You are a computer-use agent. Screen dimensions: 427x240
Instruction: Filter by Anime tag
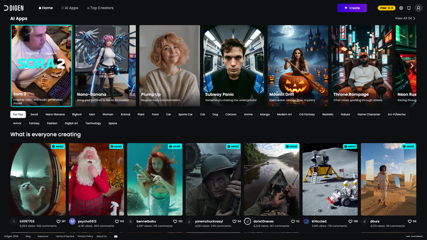click(x=248, y=114)
